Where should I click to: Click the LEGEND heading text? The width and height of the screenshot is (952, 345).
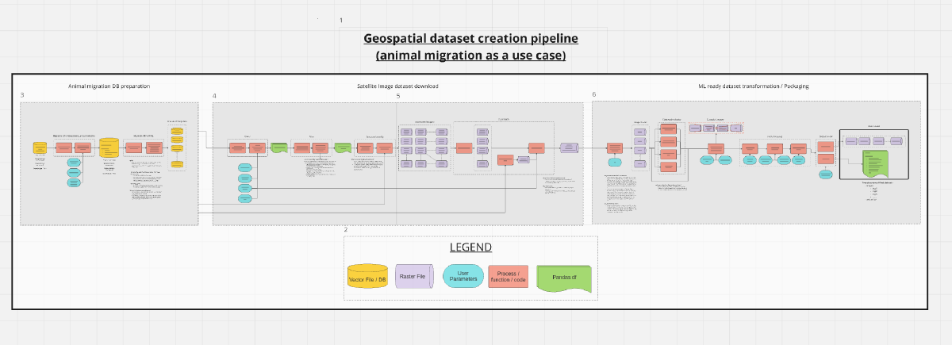pos(470,247)
